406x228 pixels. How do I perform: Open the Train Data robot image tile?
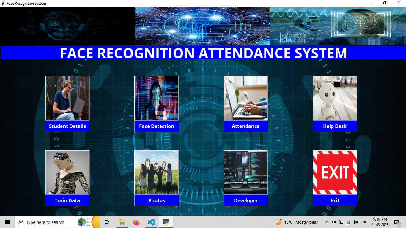point(67,172)
